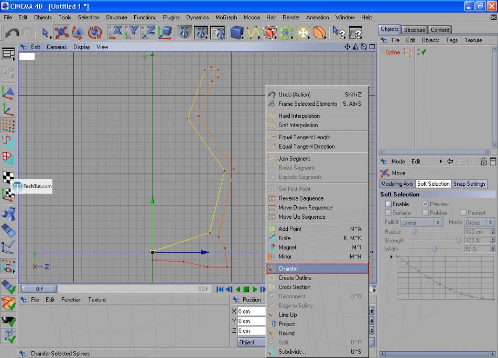Activate the Scale tool in the toolbar
This screenshot has width=498, height=358.
(78, 32)
